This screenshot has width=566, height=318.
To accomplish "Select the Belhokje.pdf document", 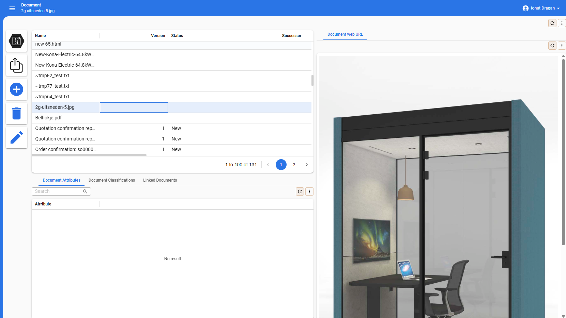I will coord(172,118).
